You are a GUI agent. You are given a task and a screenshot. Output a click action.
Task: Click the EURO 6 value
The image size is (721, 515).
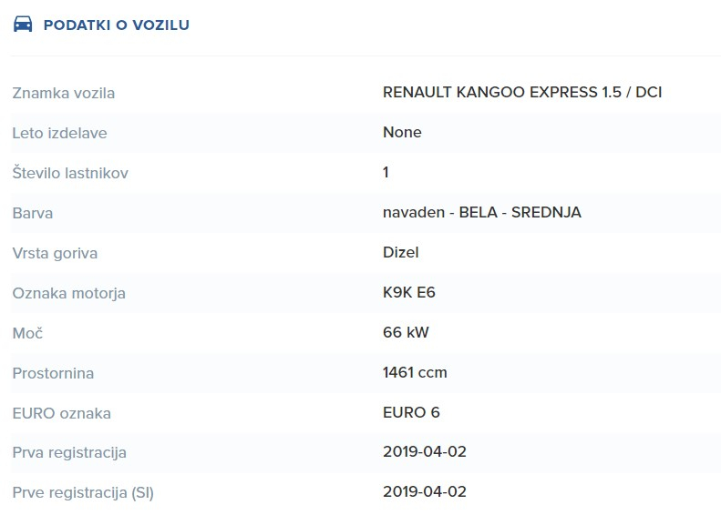[411, 412]
